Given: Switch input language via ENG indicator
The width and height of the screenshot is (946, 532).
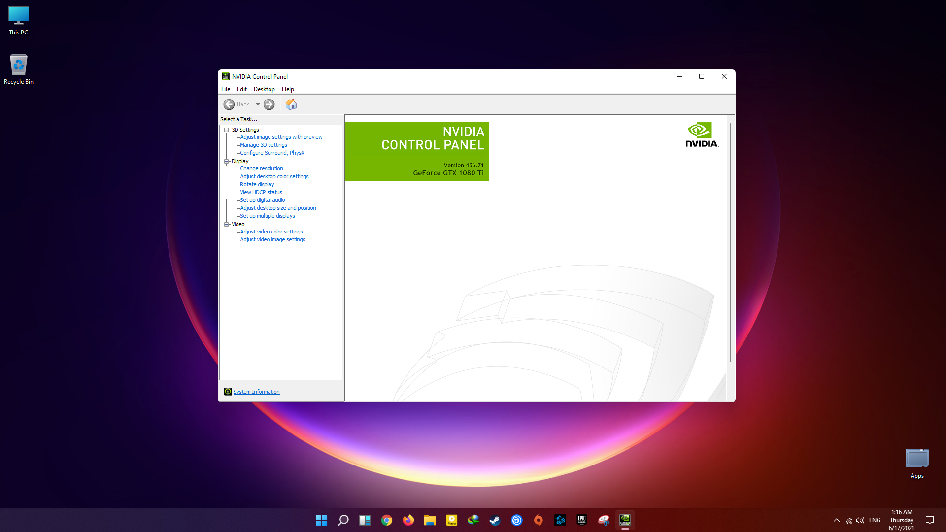Looking at the screenshot, I should pos(875,520).
